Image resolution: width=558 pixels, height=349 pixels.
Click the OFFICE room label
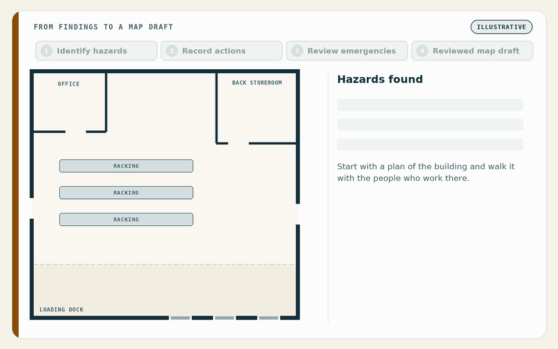pyautogui.click(x=69, y=84)
